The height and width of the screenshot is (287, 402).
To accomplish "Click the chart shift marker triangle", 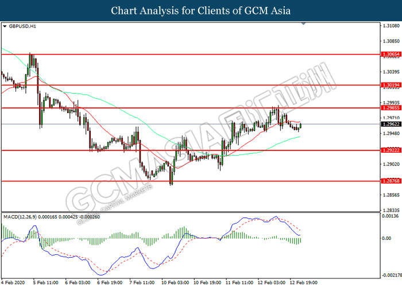I will coord(304,24).
